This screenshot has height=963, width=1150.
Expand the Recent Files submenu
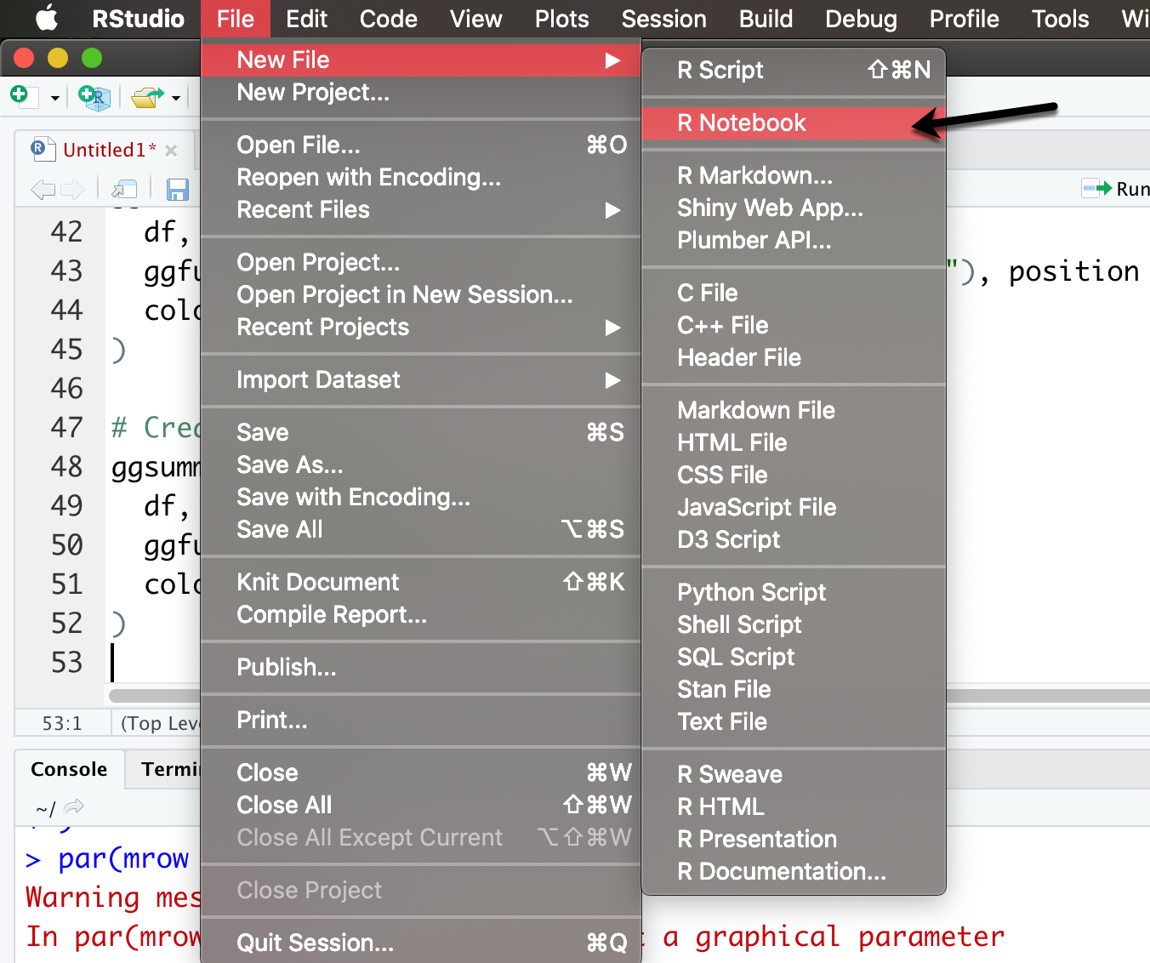click(420, 209)
